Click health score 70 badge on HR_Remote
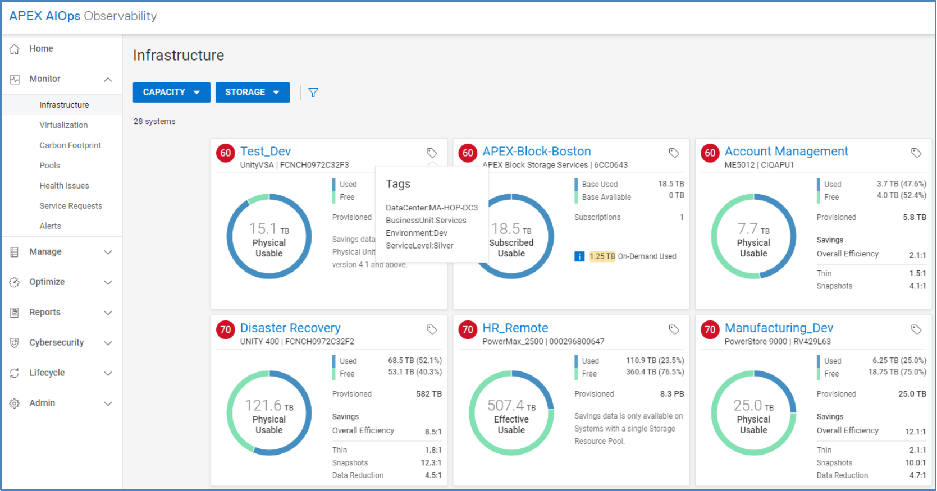 [468, 329]
